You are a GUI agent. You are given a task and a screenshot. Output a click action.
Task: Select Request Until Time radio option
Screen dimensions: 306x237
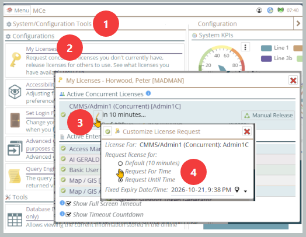[120, 180]
